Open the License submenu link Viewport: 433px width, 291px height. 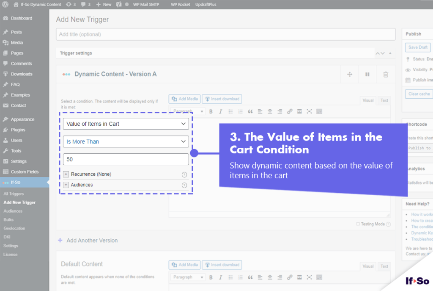pyautogui.click(x=11, y=255)
